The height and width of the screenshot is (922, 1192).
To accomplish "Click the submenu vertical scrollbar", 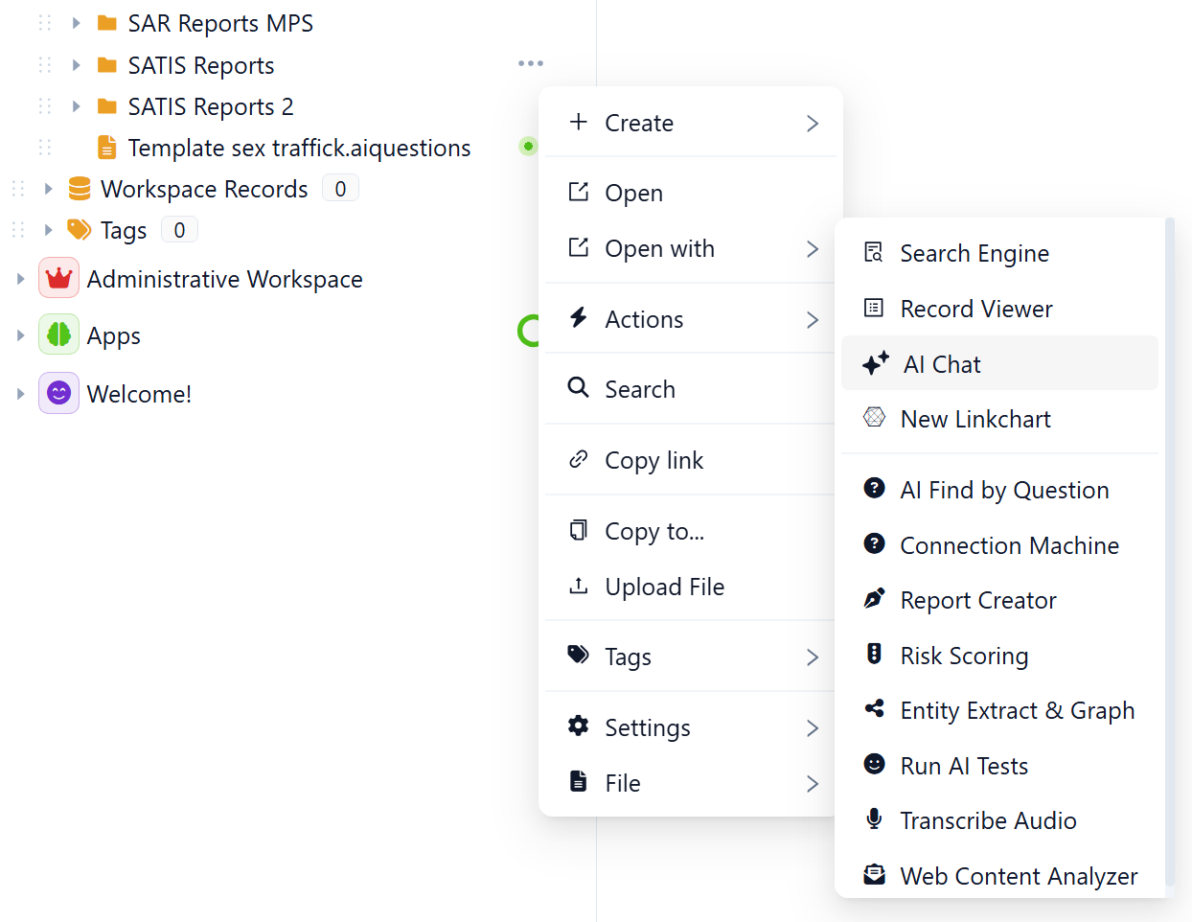I will 1169,556.
